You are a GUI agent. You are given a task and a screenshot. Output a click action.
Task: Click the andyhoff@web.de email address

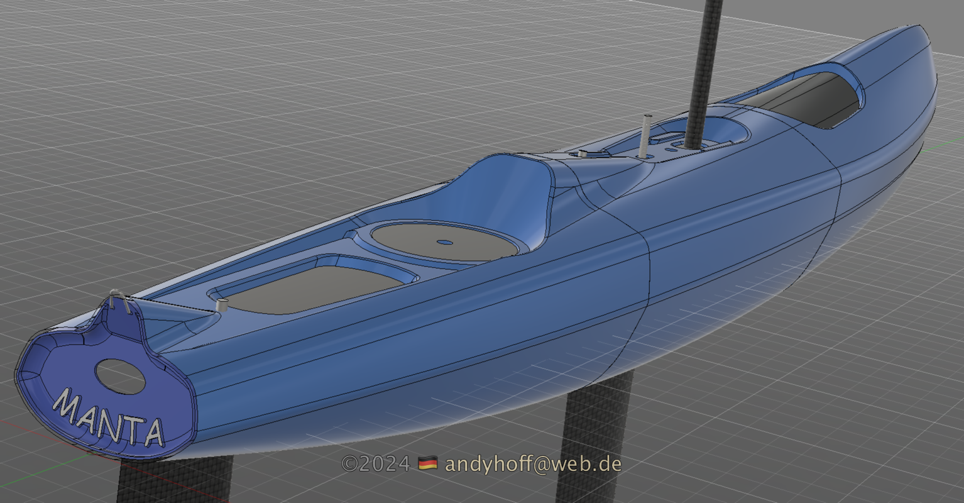click(533, 464)
